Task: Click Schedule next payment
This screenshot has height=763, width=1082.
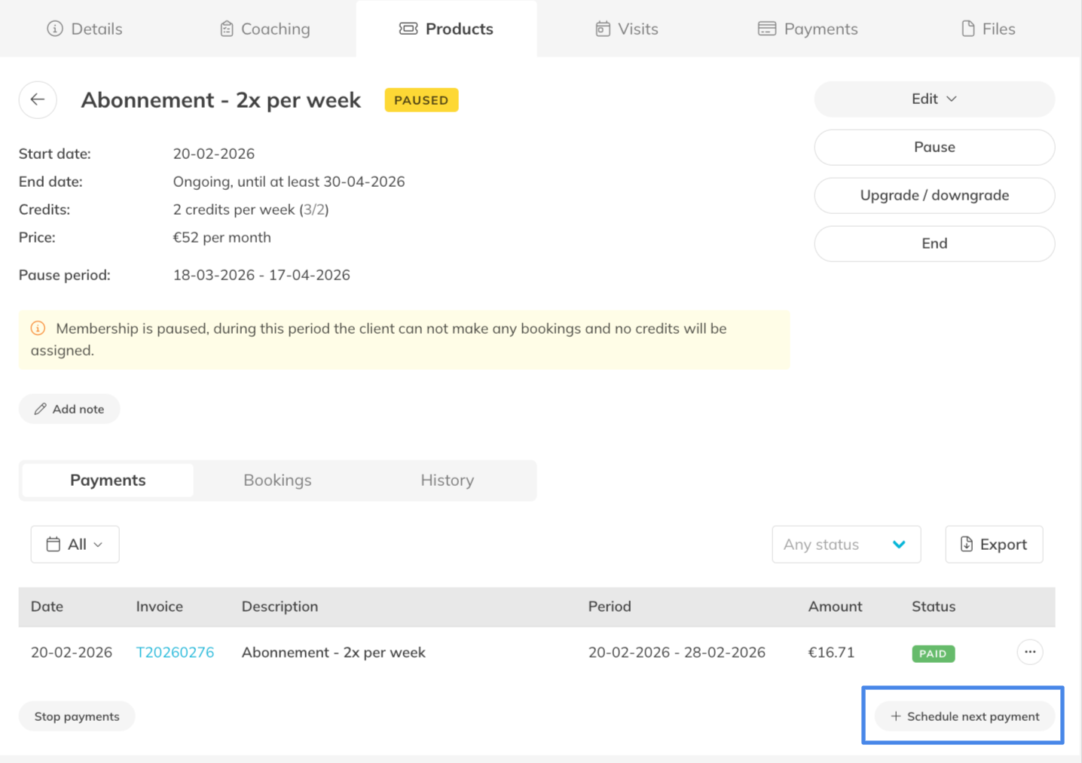Action: (x=964, y=716)
